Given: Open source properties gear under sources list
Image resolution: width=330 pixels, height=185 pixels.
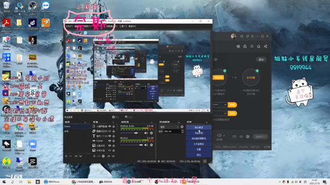Looking at the screenshot, I should [103, 156].
